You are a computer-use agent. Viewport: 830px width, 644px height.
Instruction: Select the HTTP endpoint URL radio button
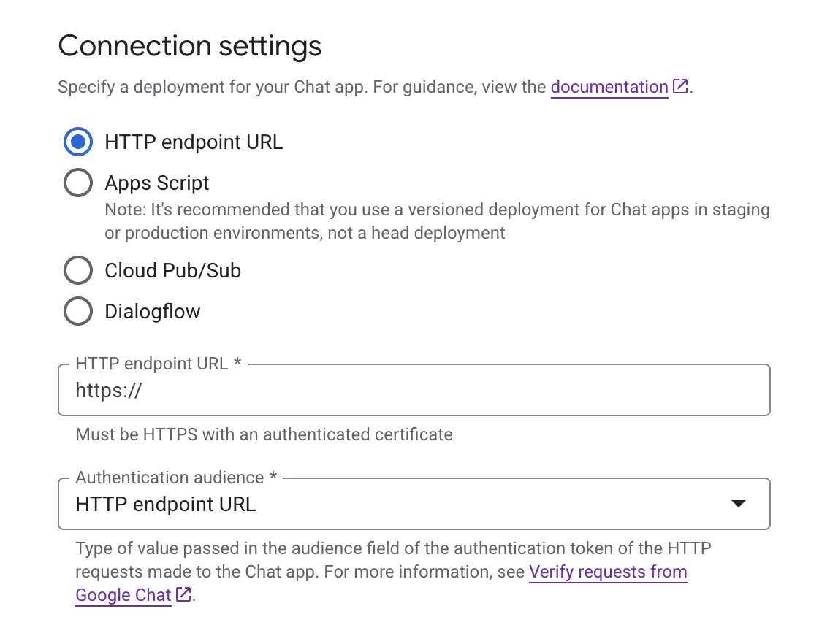coord(78,142)
